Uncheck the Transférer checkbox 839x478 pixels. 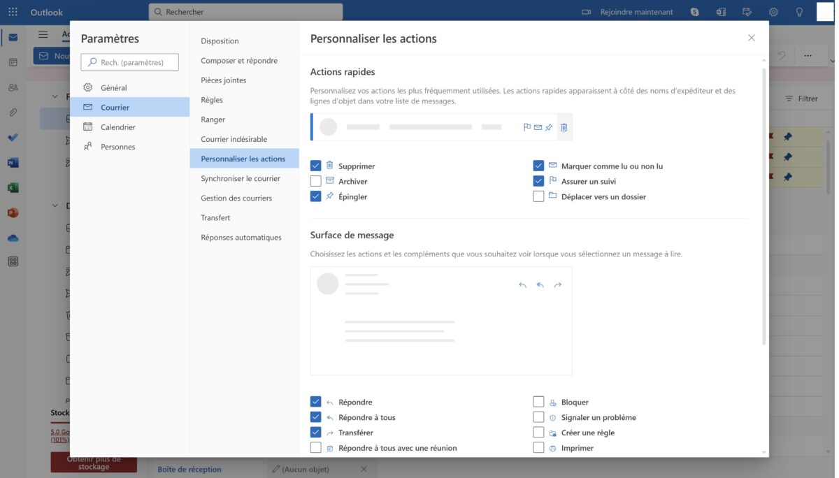(315, 433)
